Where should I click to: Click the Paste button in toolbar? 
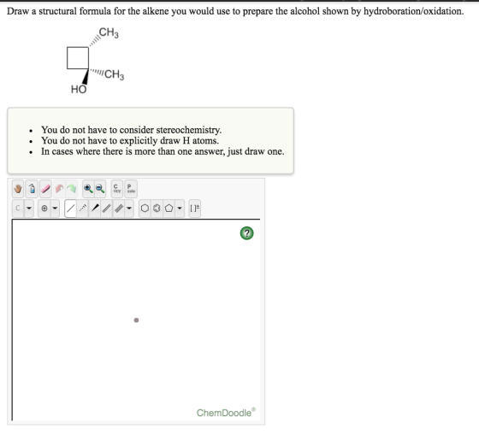click(x=131, y=189)
